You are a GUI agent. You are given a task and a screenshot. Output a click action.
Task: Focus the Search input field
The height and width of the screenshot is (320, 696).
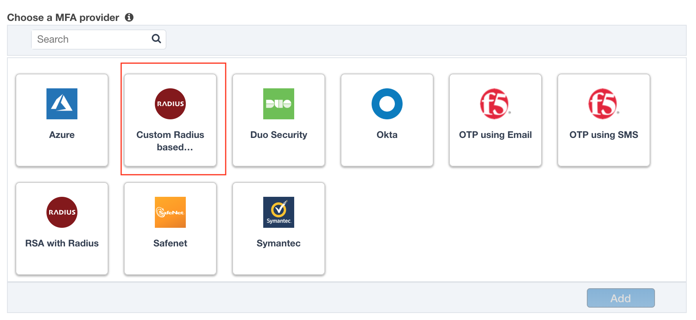[99, 40]
